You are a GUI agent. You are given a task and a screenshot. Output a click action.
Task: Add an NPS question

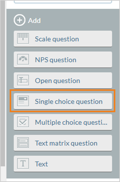tap(63, 60)
